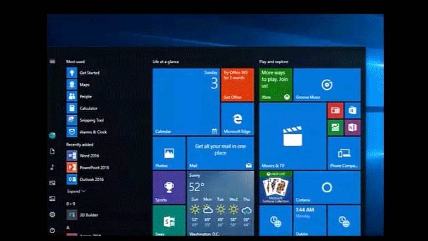
Task: Open the Microsoft Store small tile
Action: click(x=352, y=110)
